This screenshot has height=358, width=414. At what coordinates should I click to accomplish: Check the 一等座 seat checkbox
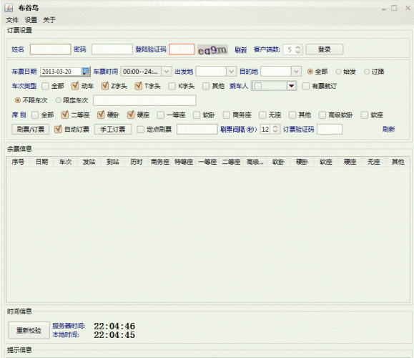pos(161,115)
